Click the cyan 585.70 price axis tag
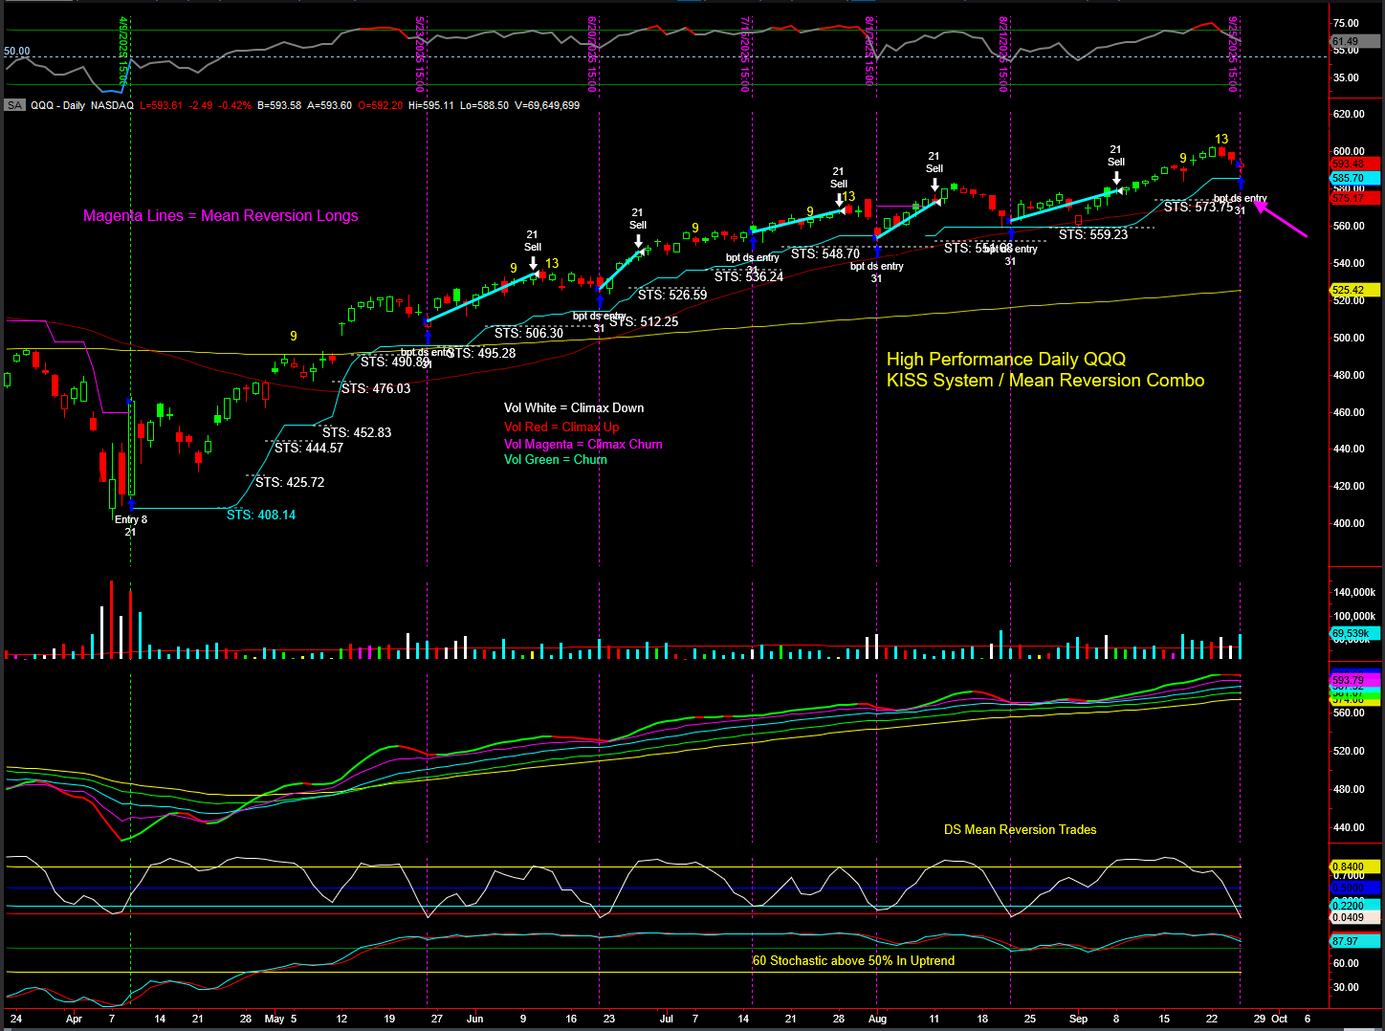The height and width of the screenshot is (1031, 1385). click(x=1354, y=178)
